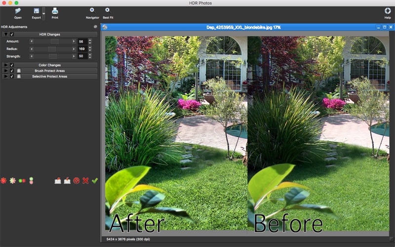Click the first preset-save box icon
Viewport: 395px width, 247px height.
click(x=58, y=180)
